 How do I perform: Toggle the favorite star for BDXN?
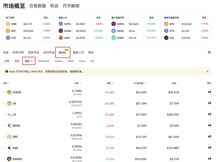(4, 125)
